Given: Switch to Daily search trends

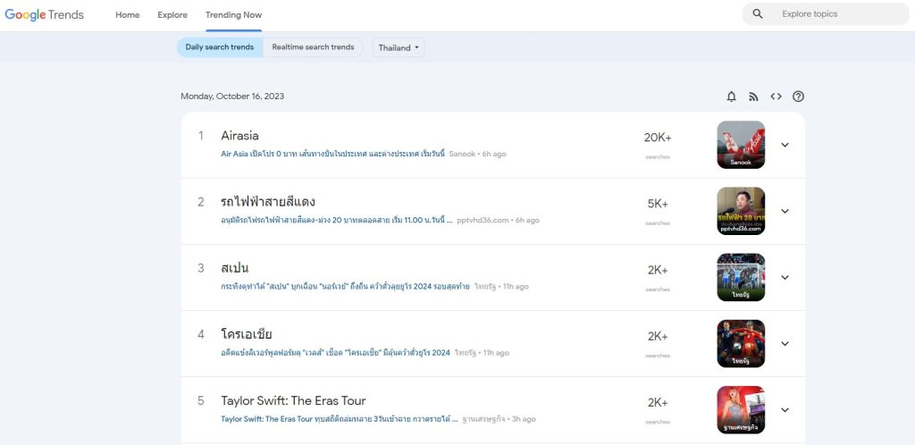Looking at the screenshot, I should 220,47.
